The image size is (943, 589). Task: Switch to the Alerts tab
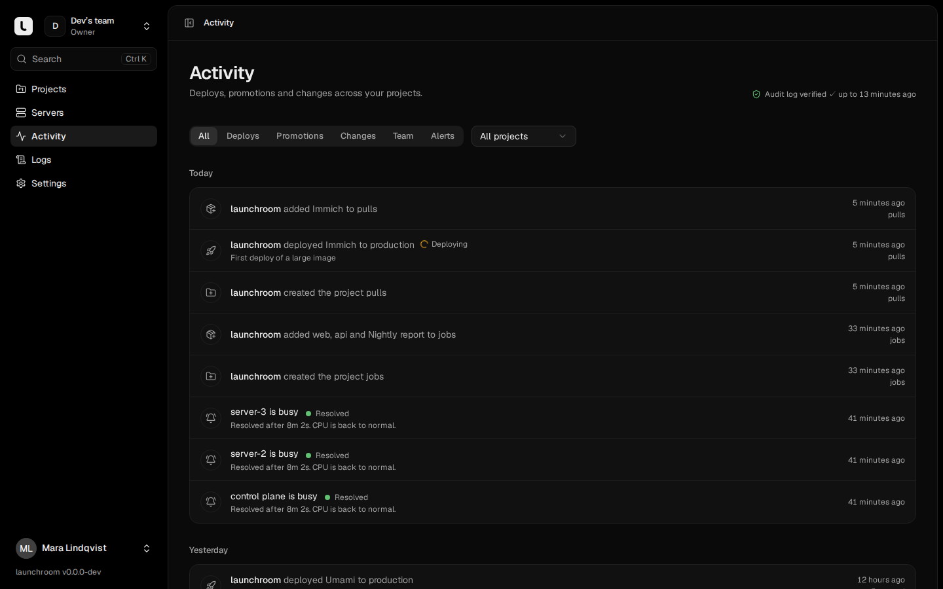click(x=443, y=136)
